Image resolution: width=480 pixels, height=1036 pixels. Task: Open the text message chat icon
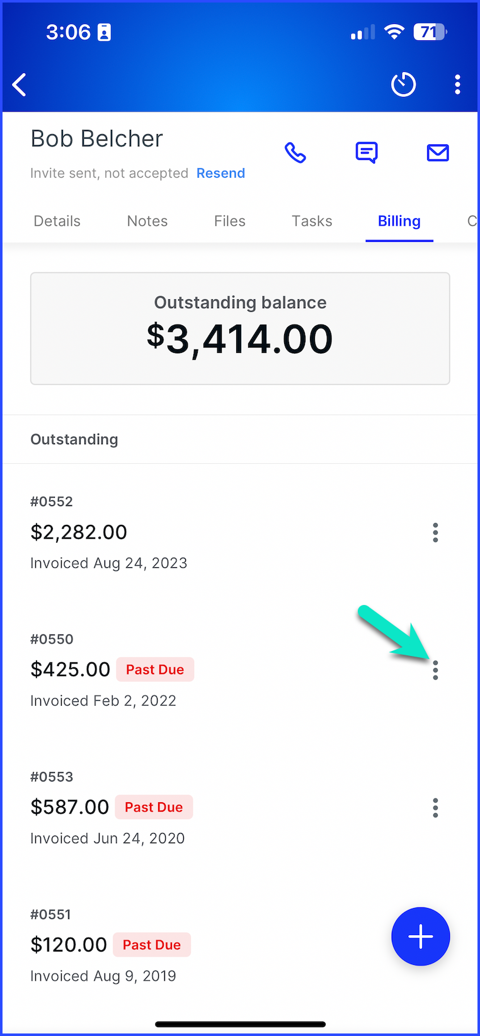pos(367,153)
